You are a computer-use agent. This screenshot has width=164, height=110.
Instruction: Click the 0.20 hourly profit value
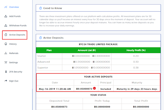136,56
